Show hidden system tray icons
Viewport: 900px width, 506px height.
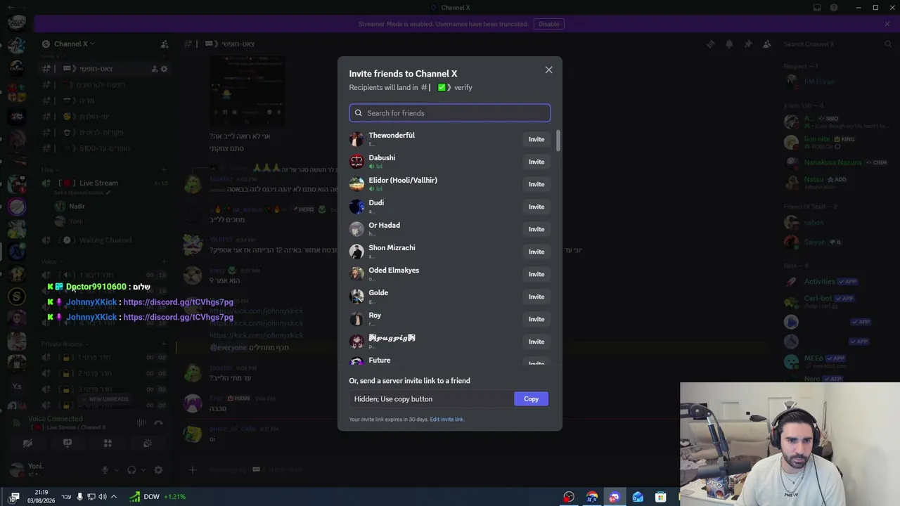114,497
